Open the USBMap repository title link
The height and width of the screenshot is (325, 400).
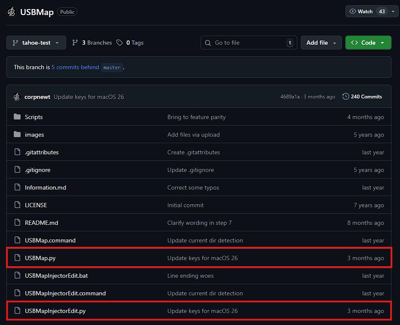pos(37,12)
